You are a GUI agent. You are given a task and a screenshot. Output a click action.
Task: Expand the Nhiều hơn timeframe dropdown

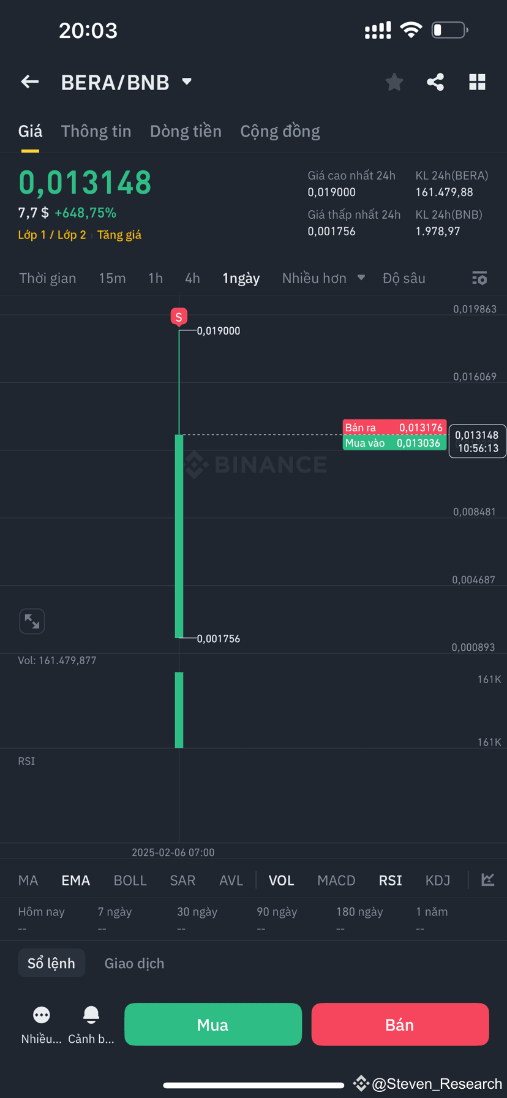pyautogui.click(x=323, y=278)
